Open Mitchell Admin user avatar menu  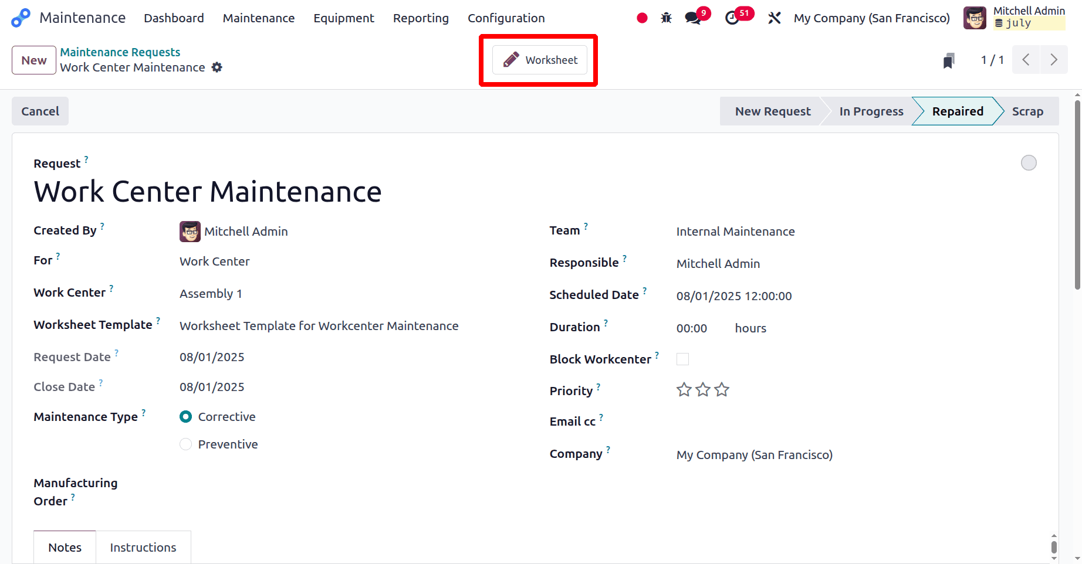[975, 18]
